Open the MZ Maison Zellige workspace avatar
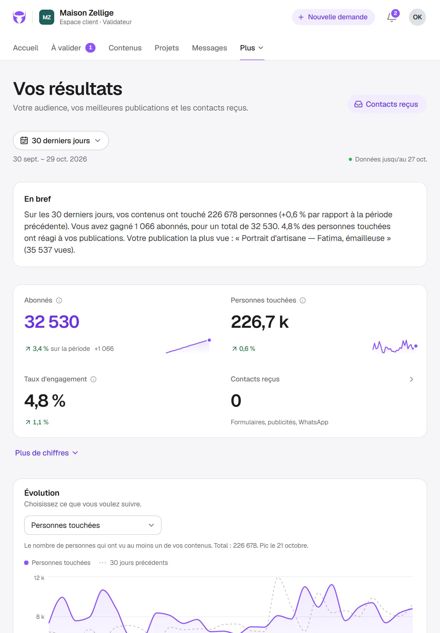The image size is (440, 633). [47, 17]
